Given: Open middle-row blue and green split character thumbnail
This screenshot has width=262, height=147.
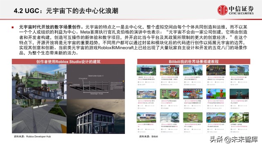Looking at the screenshot, I should point(216,94).
